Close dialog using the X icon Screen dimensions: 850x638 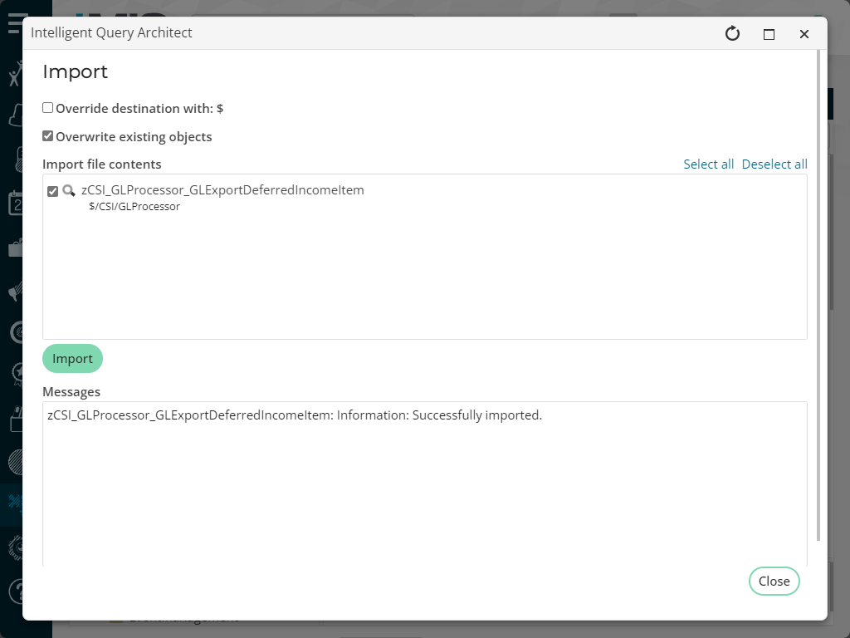[x=804, y=34]
